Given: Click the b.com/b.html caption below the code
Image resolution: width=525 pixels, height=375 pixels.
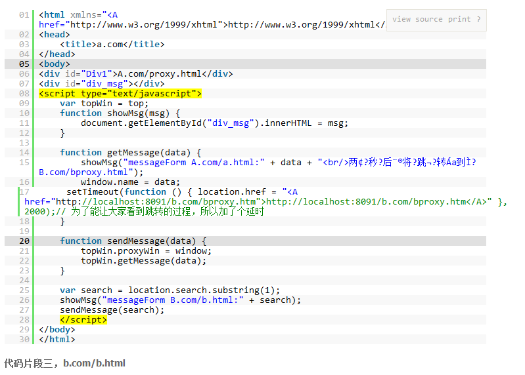Looking at the screenshot, I should tap(94, 363).
